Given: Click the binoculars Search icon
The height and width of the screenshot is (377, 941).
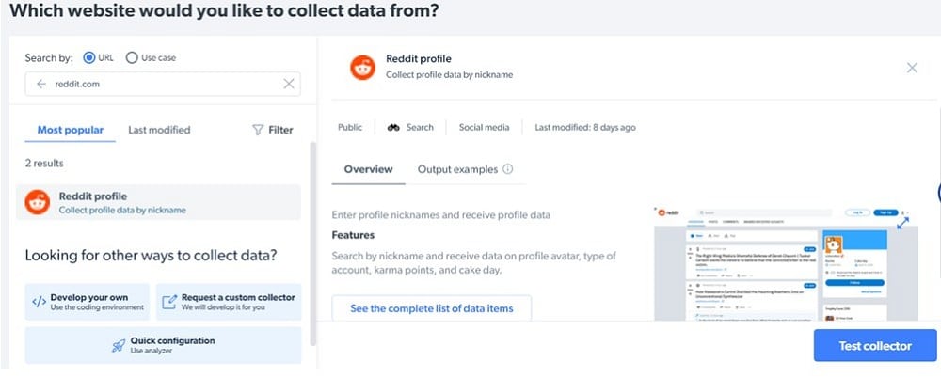Looking at the screenshot, I should coord(393,128).
